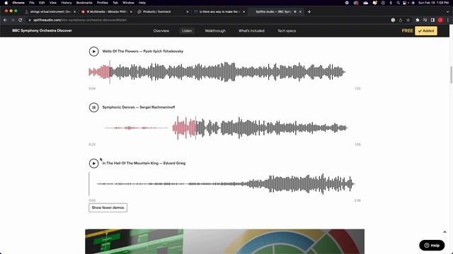Click the Waltz Of The Flowers title text
Image resolution: width=453 pixels, height=254 pixels.
(x=143, y=52)
